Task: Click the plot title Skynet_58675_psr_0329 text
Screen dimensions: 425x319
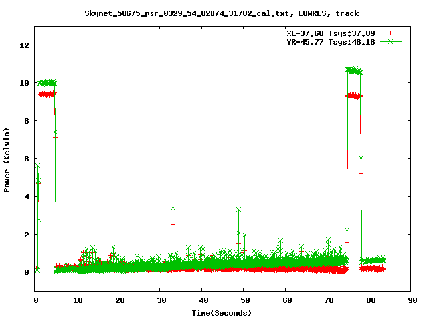Action: click(x=221, y=13)
